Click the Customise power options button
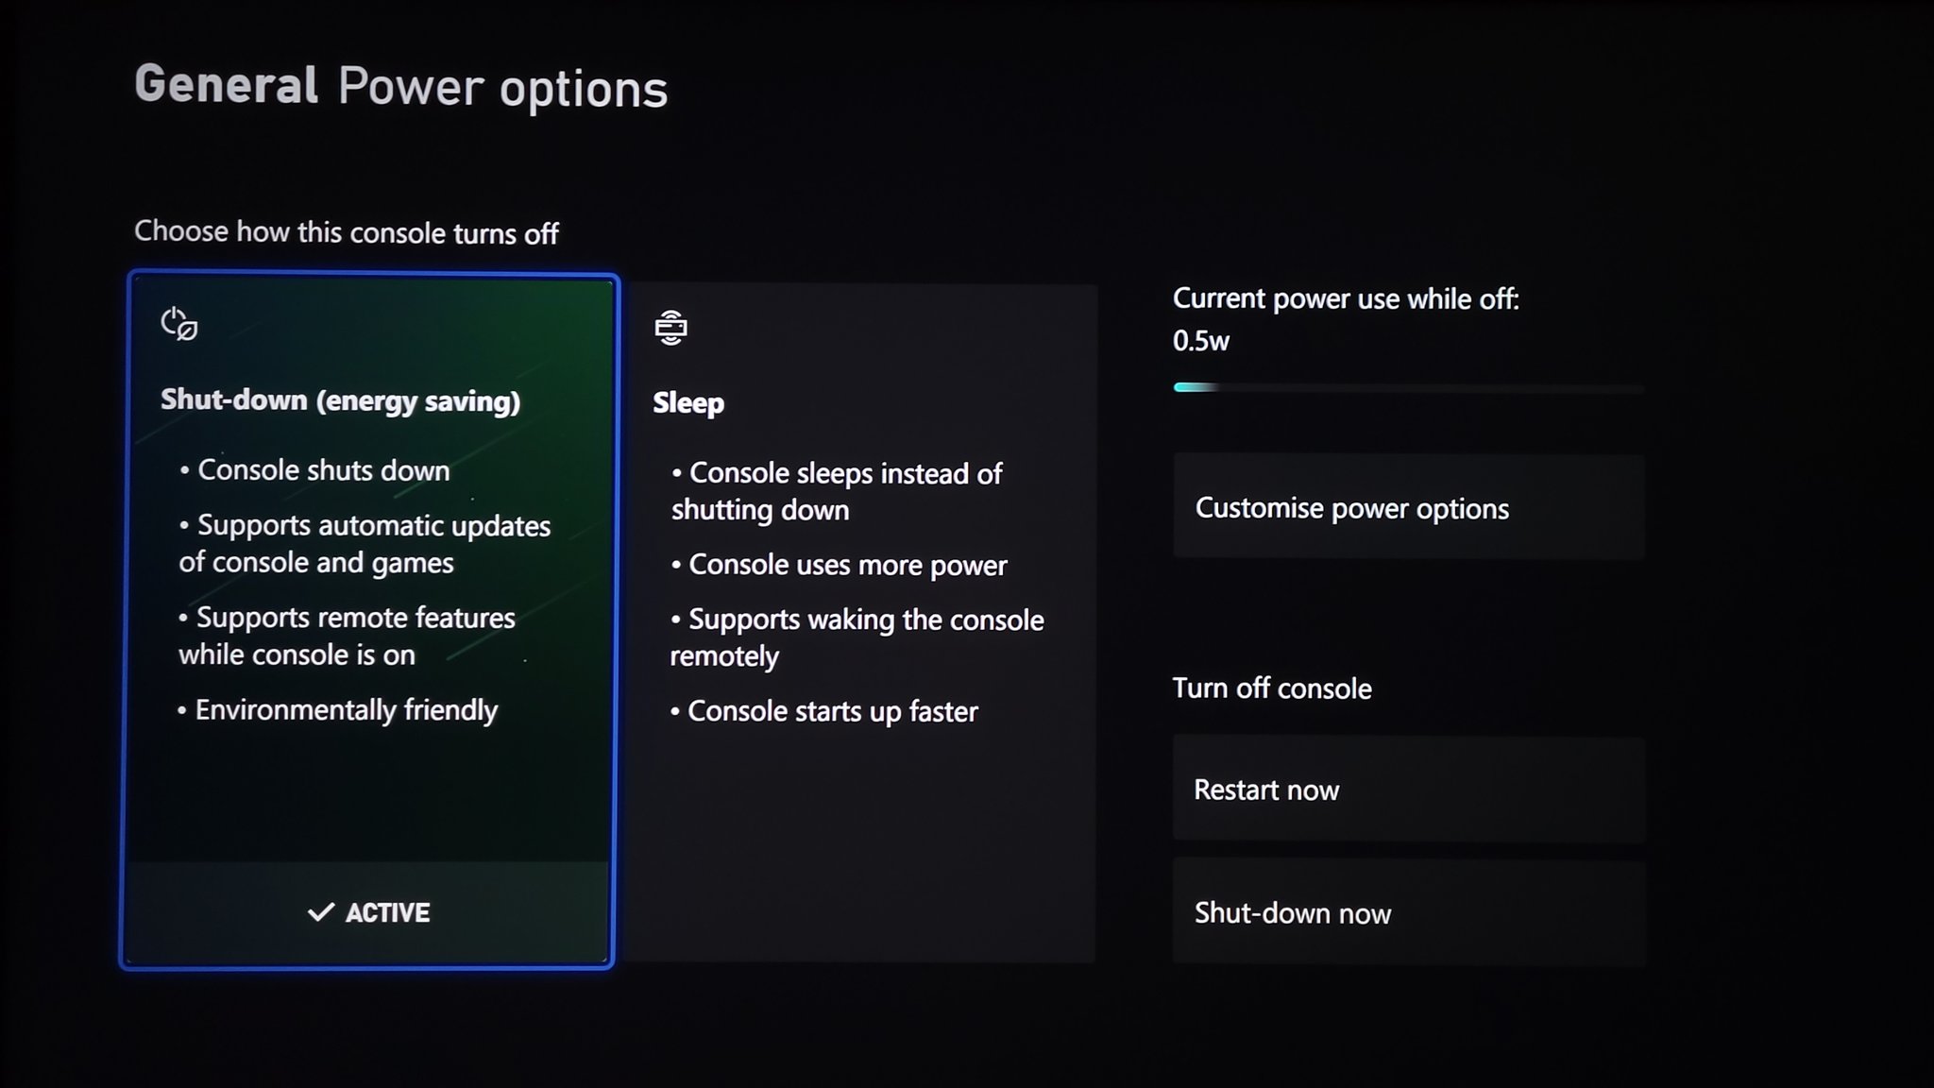 point(1407,507)
